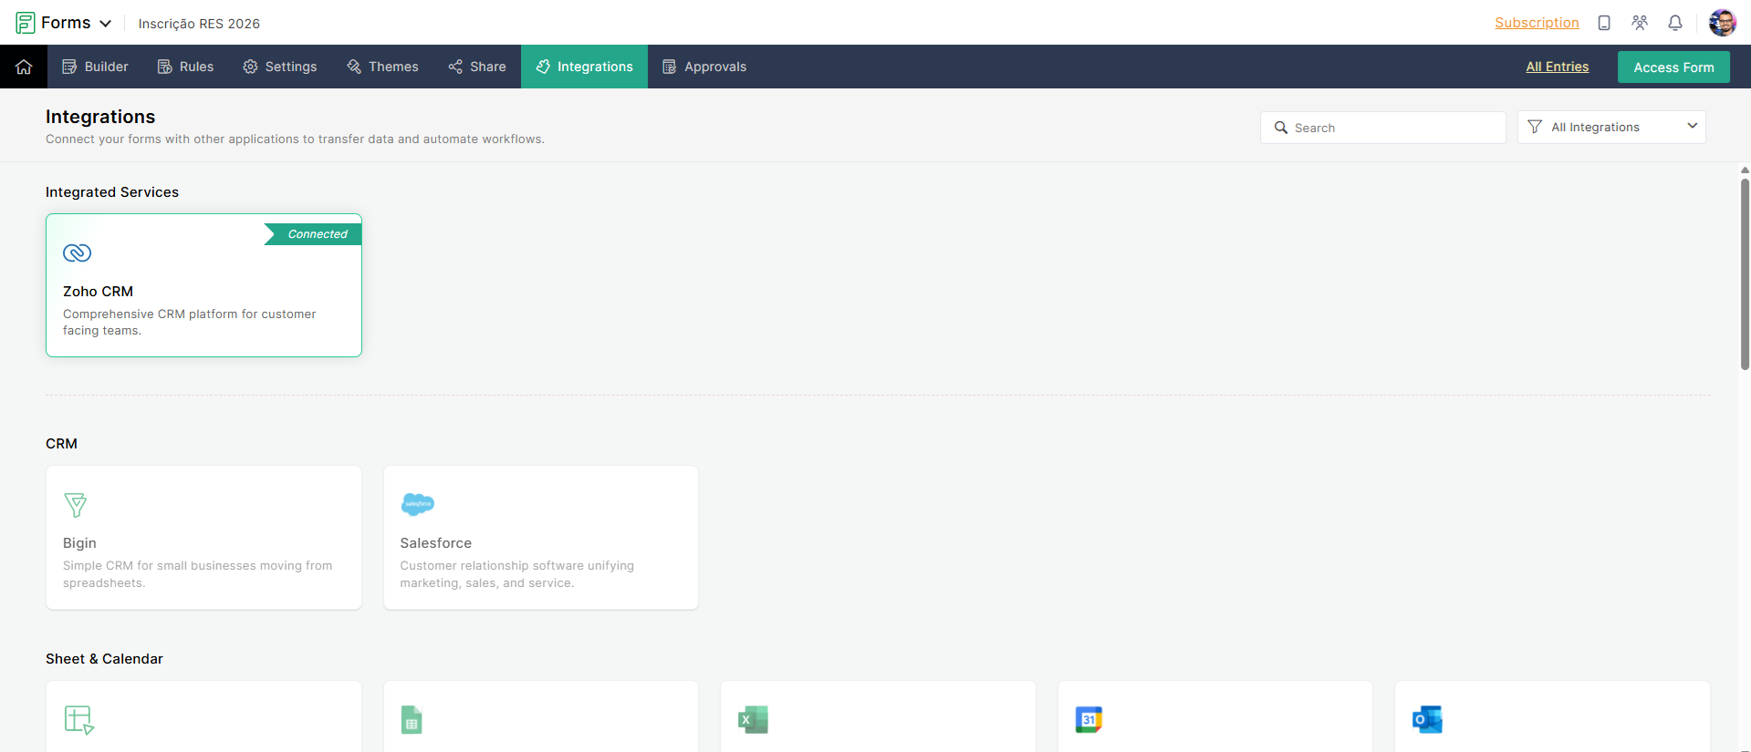
Task: Open the users/team icon in header
Action: pos(1639,23)
